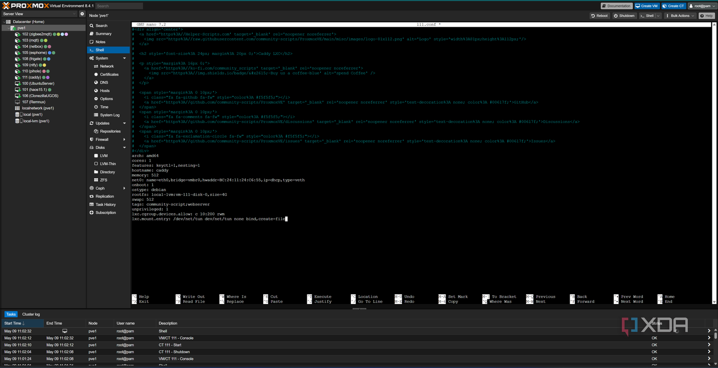The width and height of the screenshot is (718, 368).
Task: Select container 108 (frigate)
Action: [x=32, y=59]
